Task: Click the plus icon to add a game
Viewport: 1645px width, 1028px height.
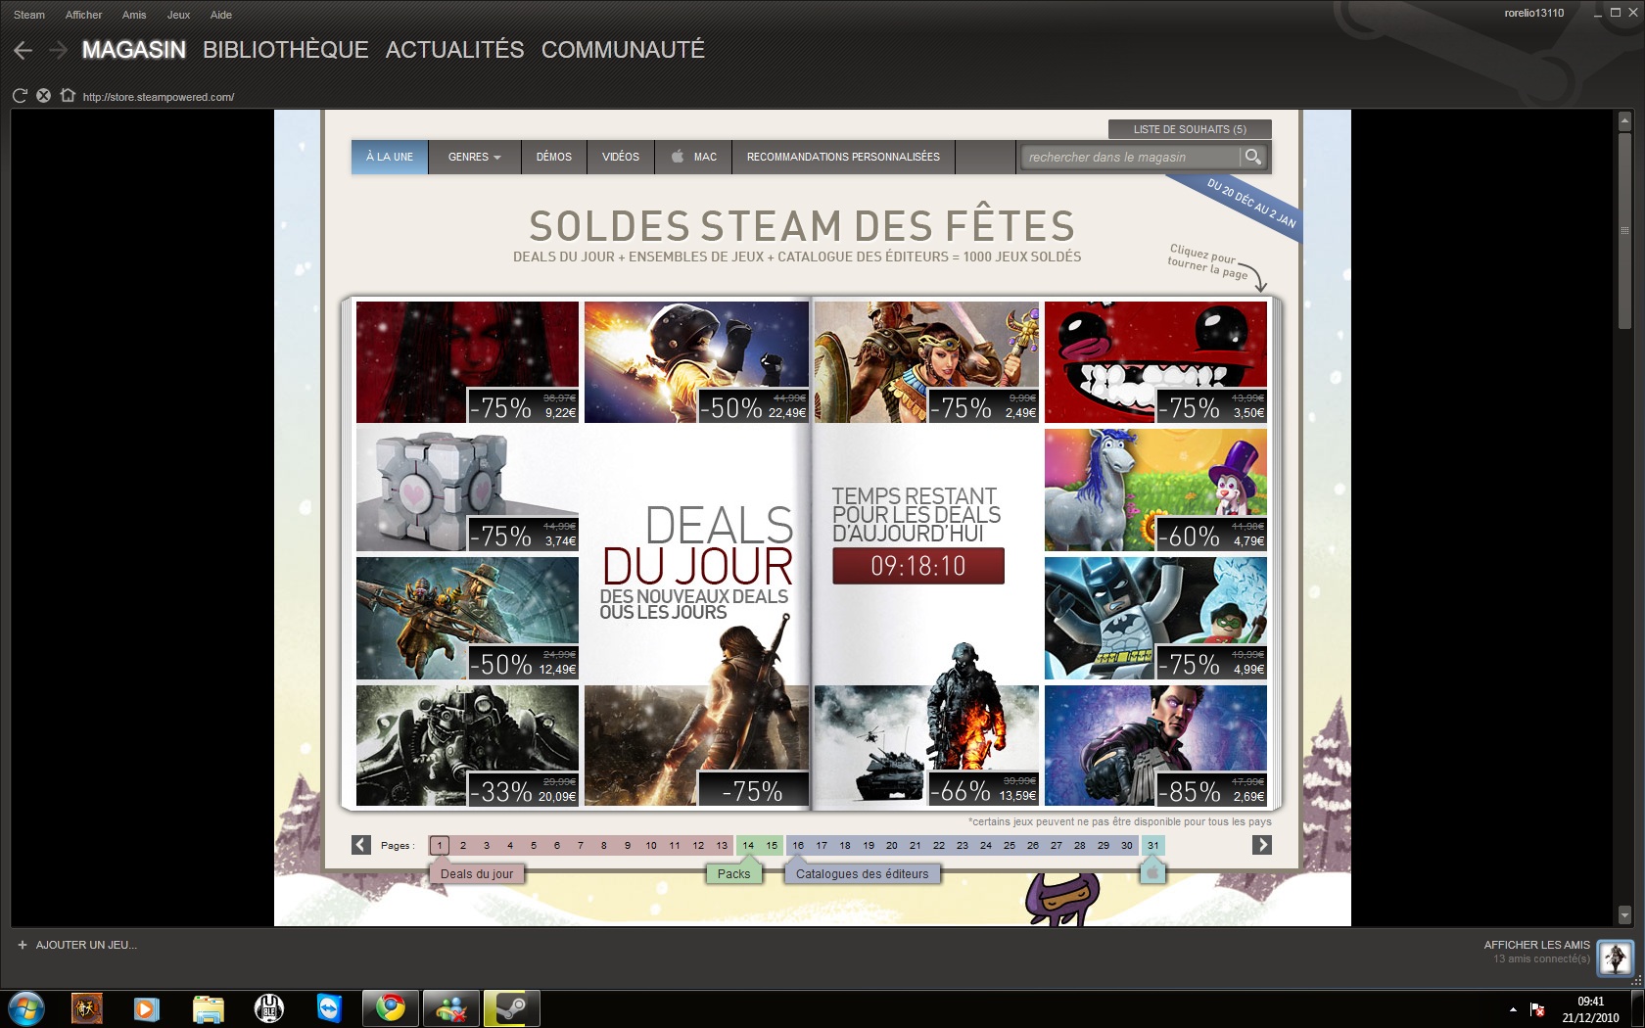Action: (x=23, y=945)
